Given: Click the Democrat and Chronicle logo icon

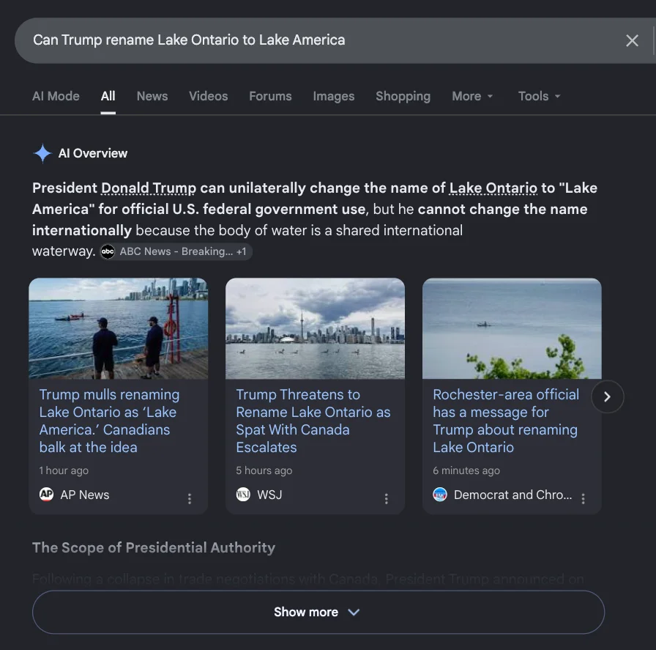Looking at the screenshot, I should pyautogui.click(x=440, y=494).
